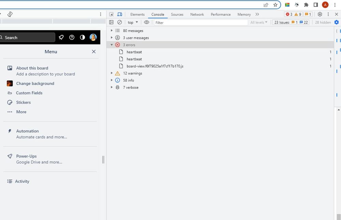Click the live expression eye icon
This screenshot has width=341, height=220.
coord(146,22)
